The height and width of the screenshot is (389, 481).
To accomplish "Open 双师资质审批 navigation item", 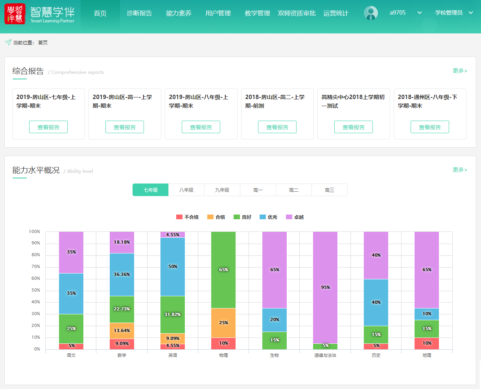I will point(297,13).
